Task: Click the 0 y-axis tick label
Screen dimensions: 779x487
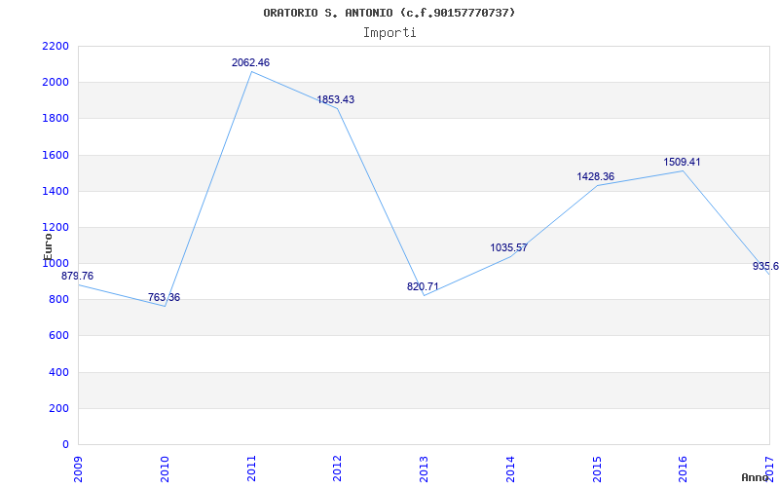Action: [x=65, y=445]
